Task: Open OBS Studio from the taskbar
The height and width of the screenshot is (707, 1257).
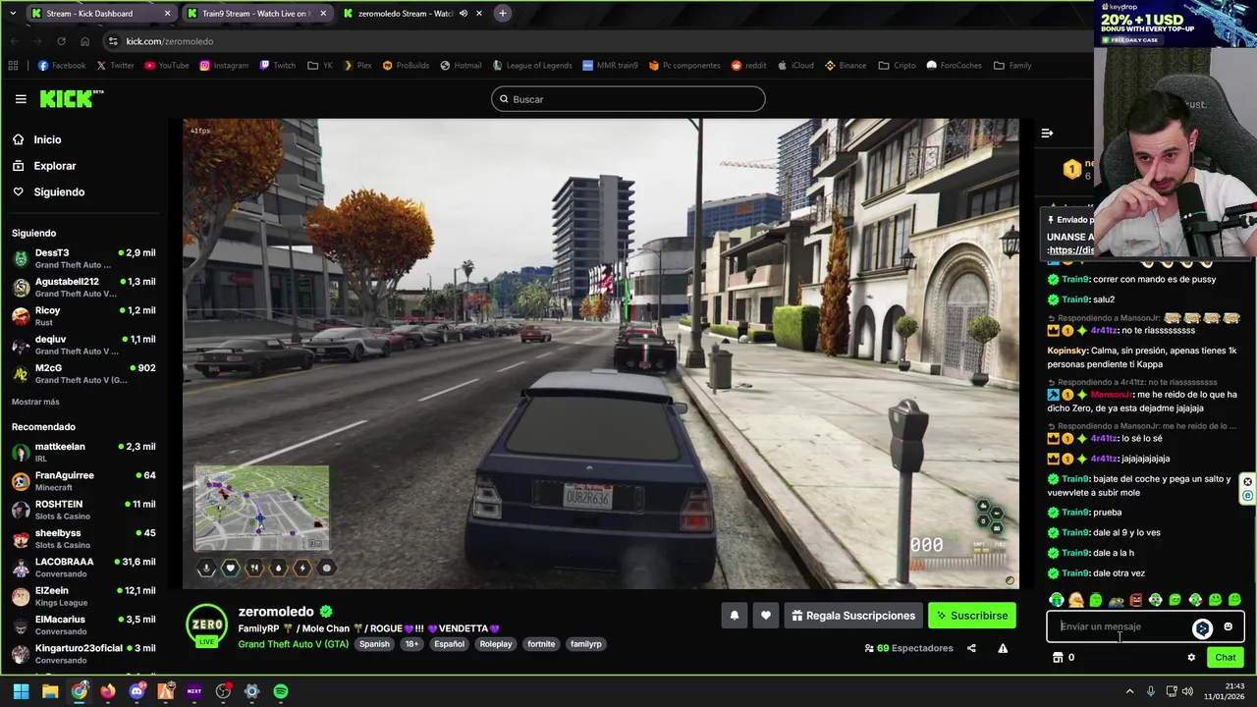Action: (223, 691)
